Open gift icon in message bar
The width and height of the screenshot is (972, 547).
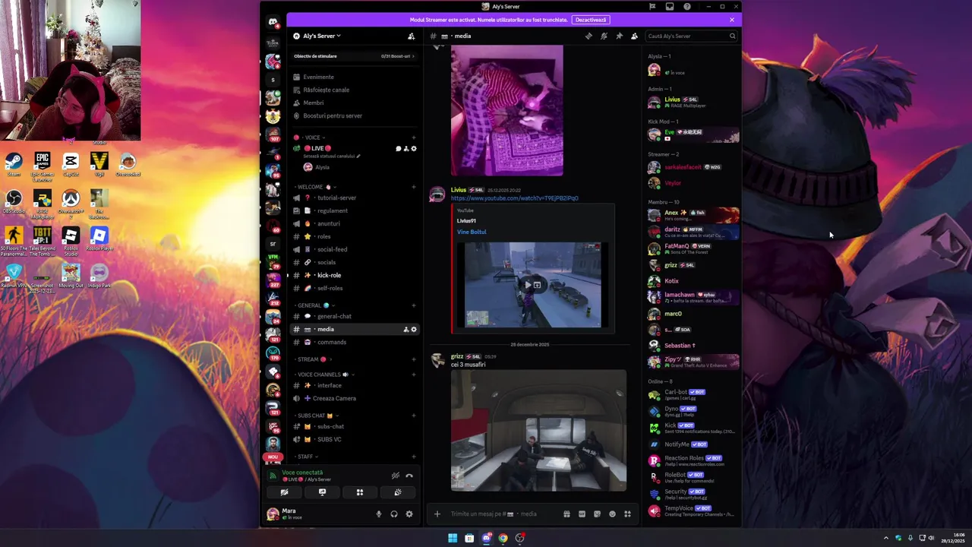coord(566,514)
